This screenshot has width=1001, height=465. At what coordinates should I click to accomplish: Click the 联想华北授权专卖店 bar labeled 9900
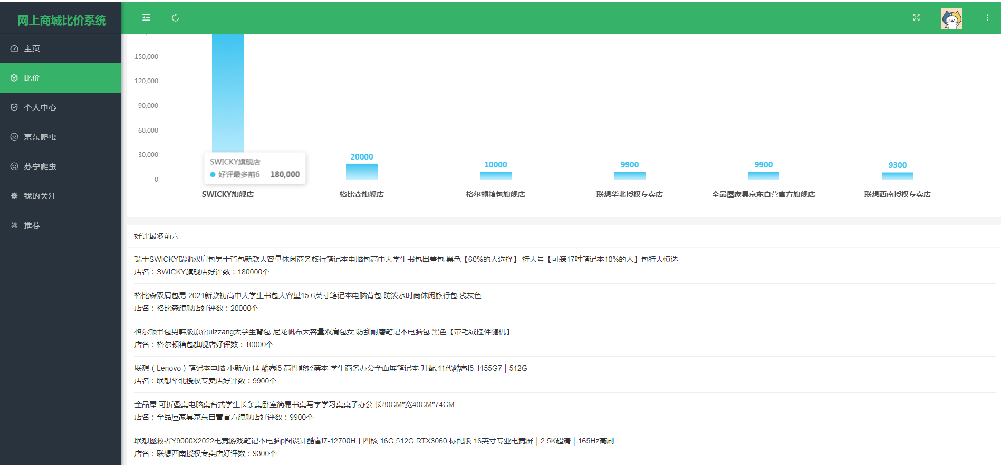pyautogui.click(x=630, y=176)
